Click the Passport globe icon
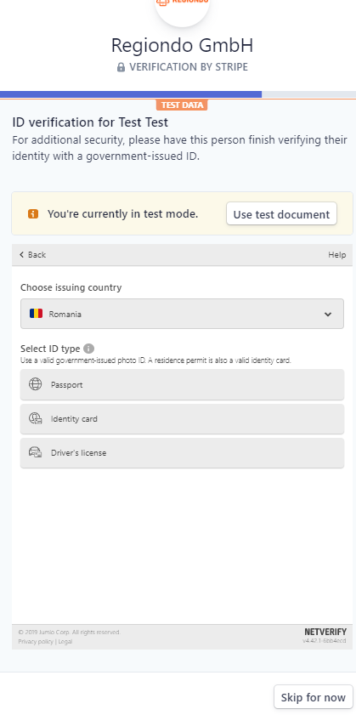 pyautogui.click(x=35, y=384)
